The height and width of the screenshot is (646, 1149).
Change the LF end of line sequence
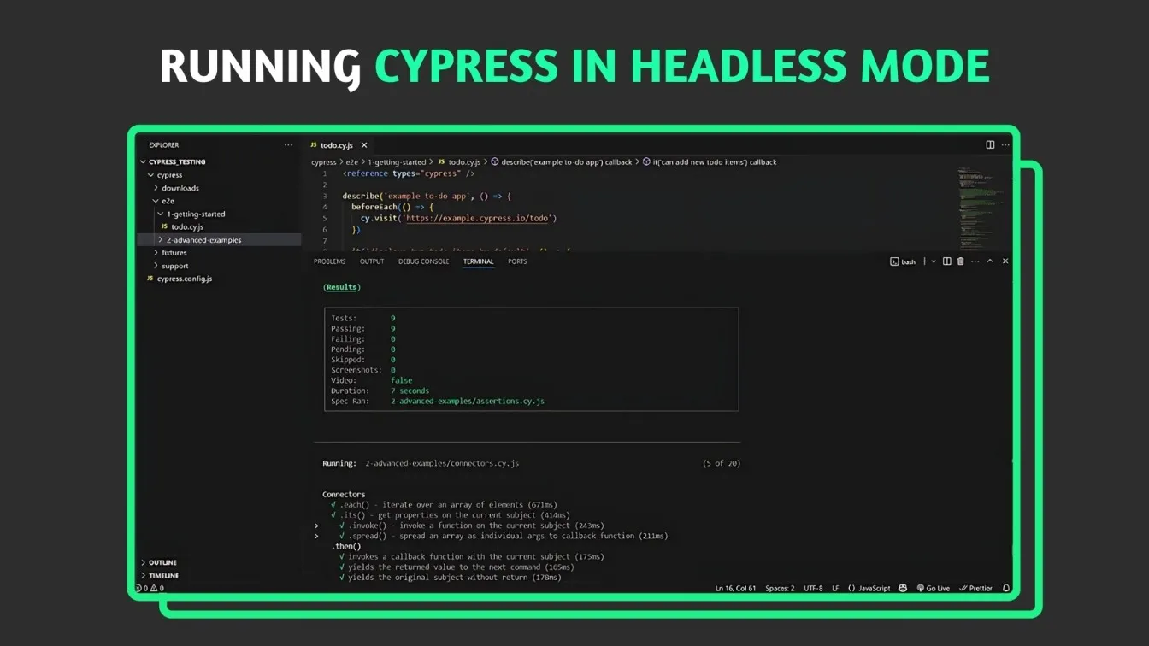click(835, 588)
